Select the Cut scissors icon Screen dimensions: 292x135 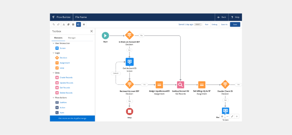pos(64,24)
